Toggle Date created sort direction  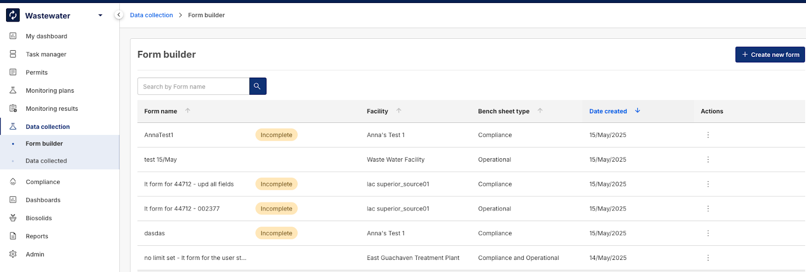pos(637,111)
